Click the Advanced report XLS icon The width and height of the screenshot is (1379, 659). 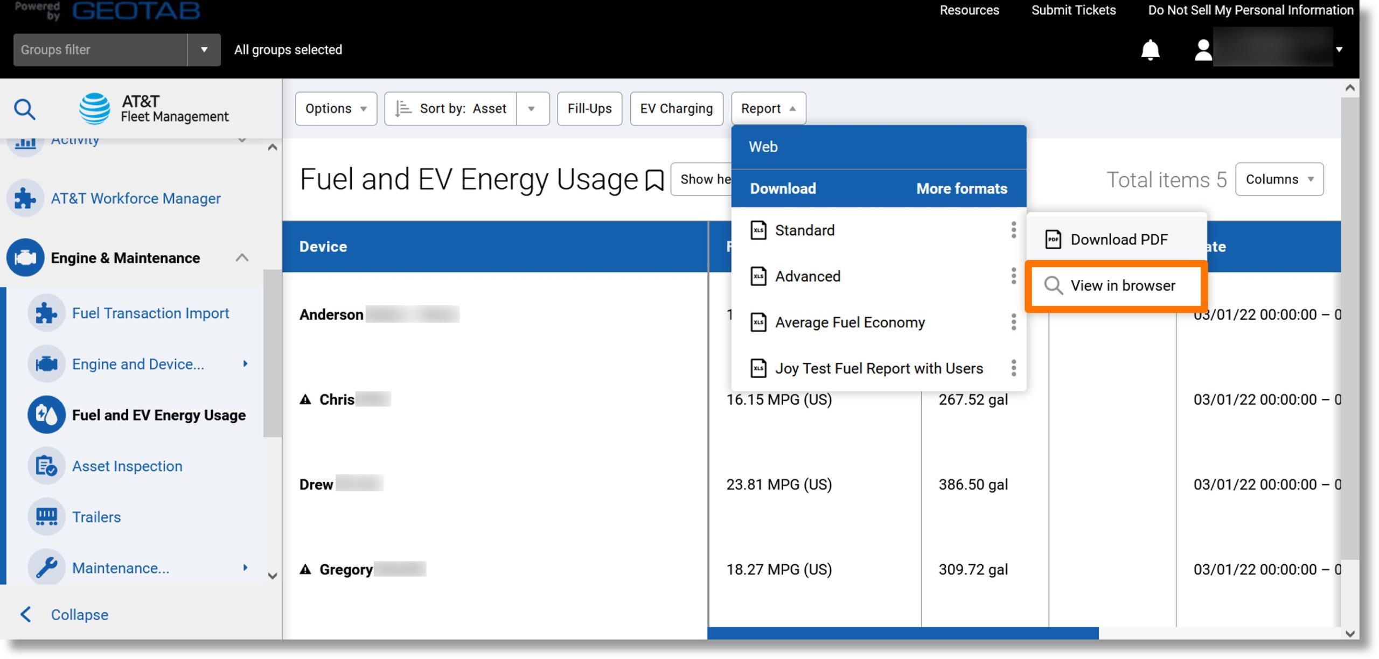pos(758,277)
